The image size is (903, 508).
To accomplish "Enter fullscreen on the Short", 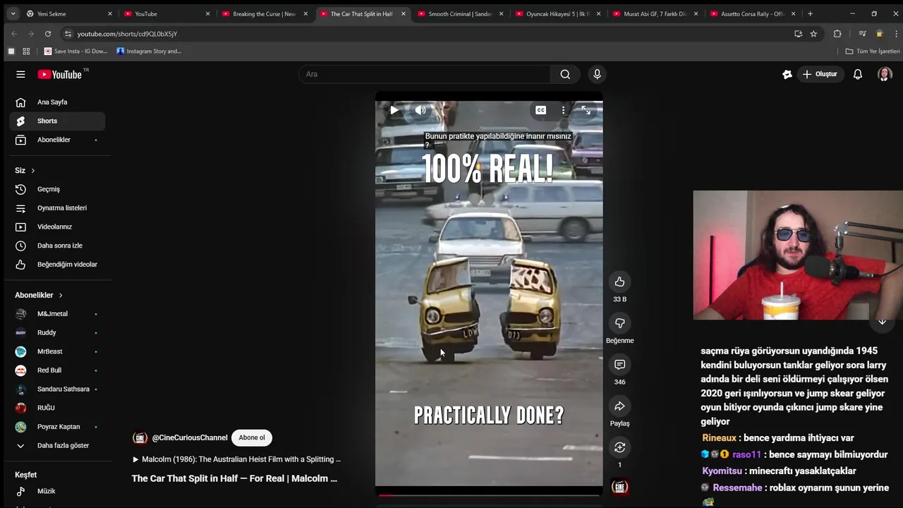I will click(x=586, y=110).
